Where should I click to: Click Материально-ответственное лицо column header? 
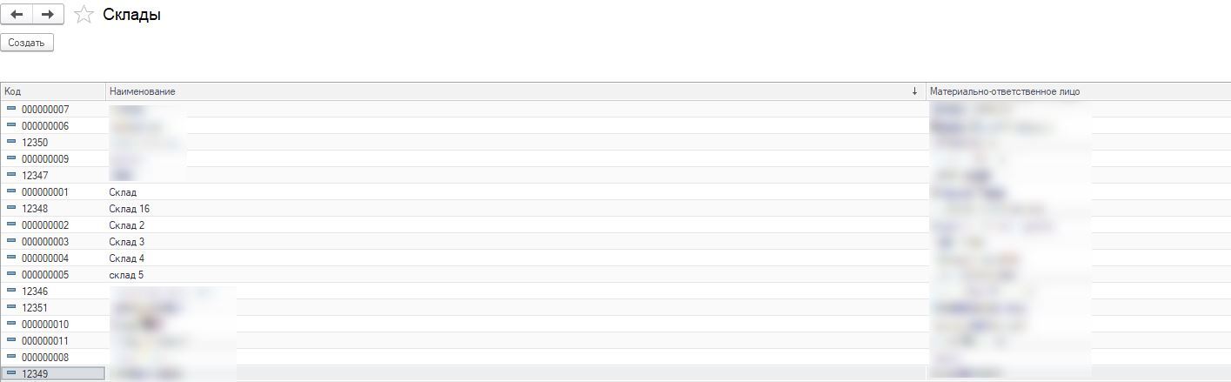[1005, 91]
